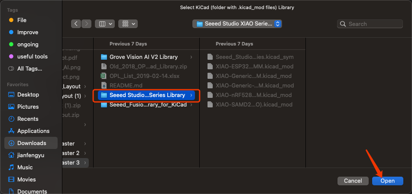
Task: Click the Open button
Action: coord(388,181)
